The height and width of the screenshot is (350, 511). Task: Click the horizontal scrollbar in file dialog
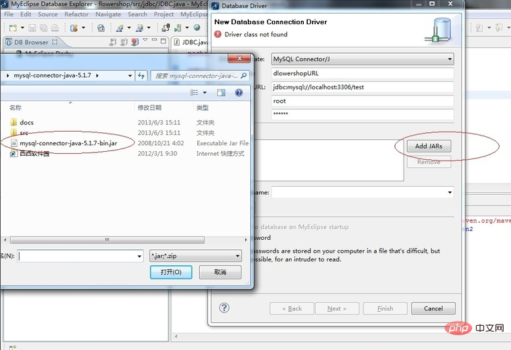pos(107,240)
